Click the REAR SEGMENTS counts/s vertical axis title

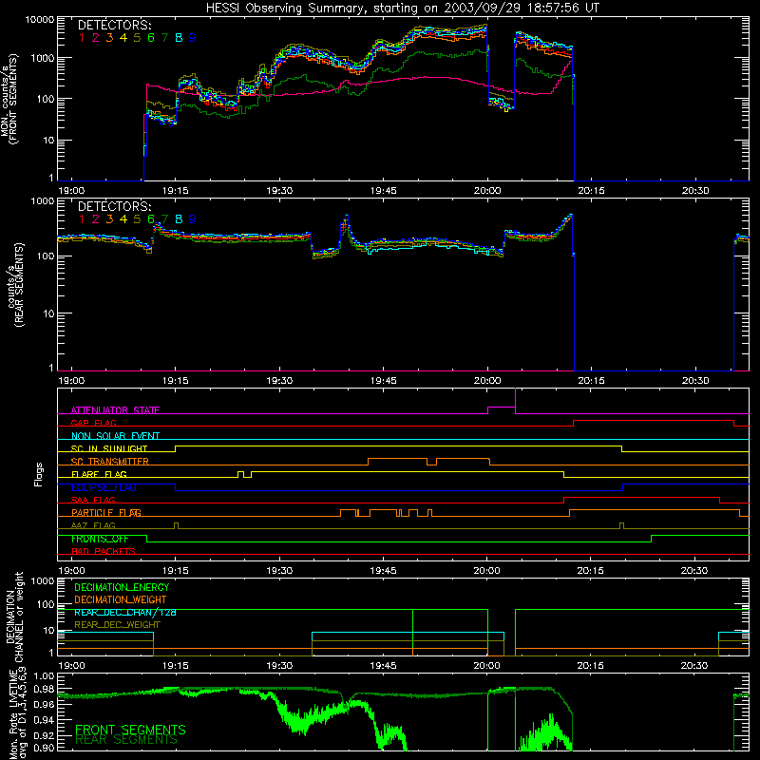tap(15, 285)
